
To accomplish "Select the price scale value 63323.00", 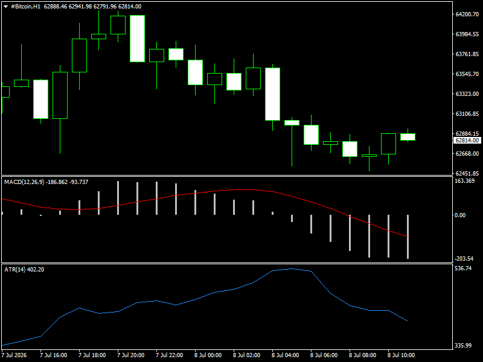I will 467,94.
